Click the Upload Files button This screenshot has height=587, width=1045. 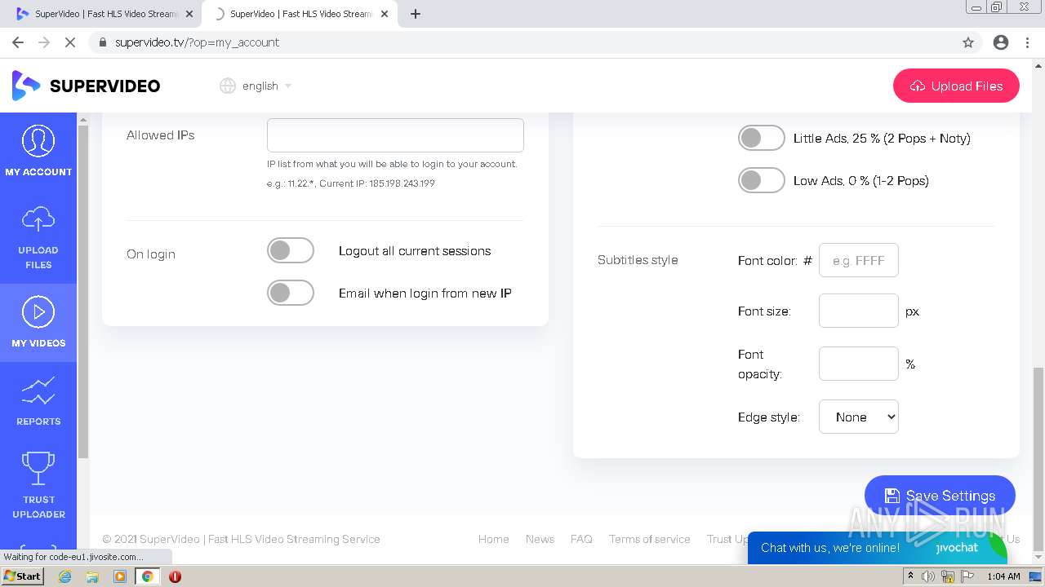point(956,86)
